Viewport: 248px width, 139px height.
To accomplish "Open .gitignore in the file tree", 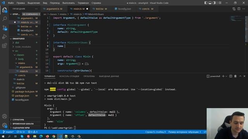I will coord(25,88).
